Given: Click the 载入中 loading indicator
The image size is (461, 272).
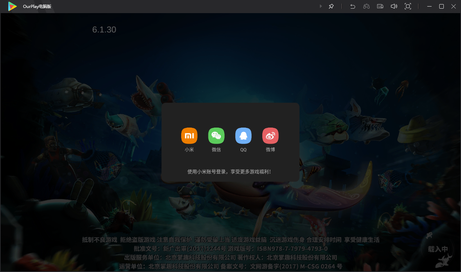Looking at the screenshot, I should (438, 249).
